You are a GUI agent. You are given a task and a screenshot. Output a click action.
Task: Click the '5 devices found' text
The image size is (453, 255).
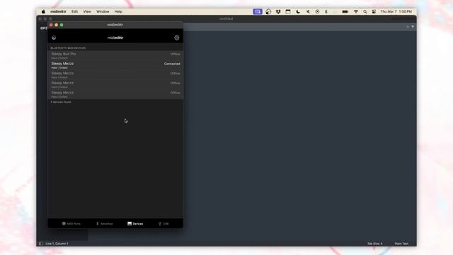coord(61,102)
